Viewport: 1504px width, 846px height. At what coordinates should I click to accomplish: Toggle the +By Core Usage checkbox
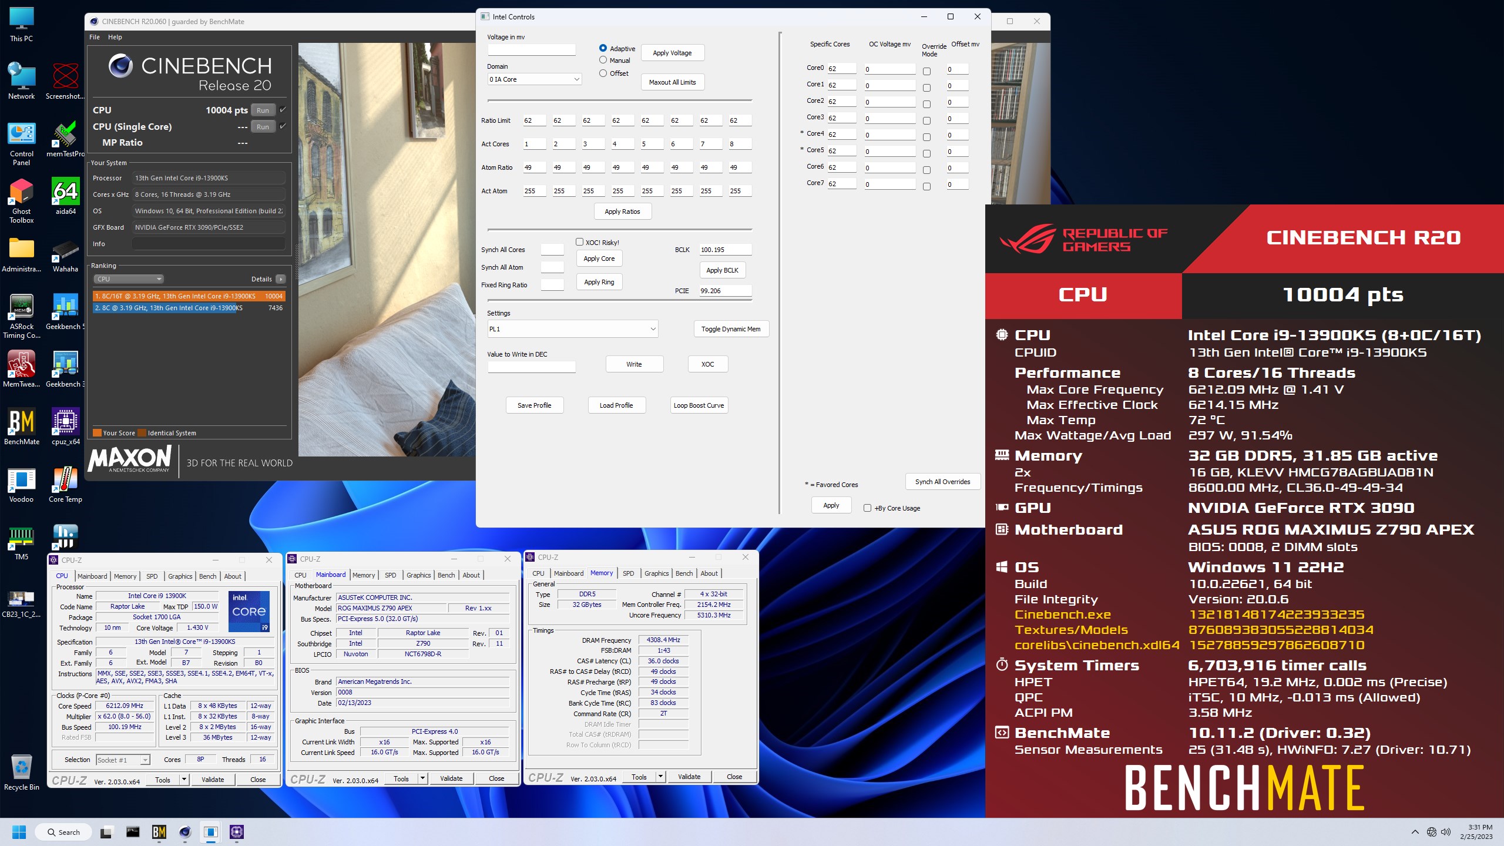(x=867, y=508)
